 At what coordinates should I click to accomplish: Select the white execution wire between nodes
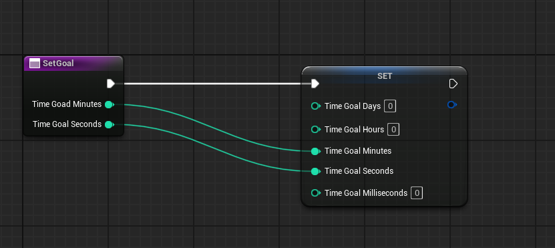coord(213,84)
